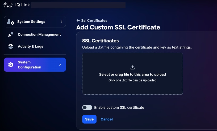Click the System Configuration gear icon
The image size is (217, 131).
11,65
